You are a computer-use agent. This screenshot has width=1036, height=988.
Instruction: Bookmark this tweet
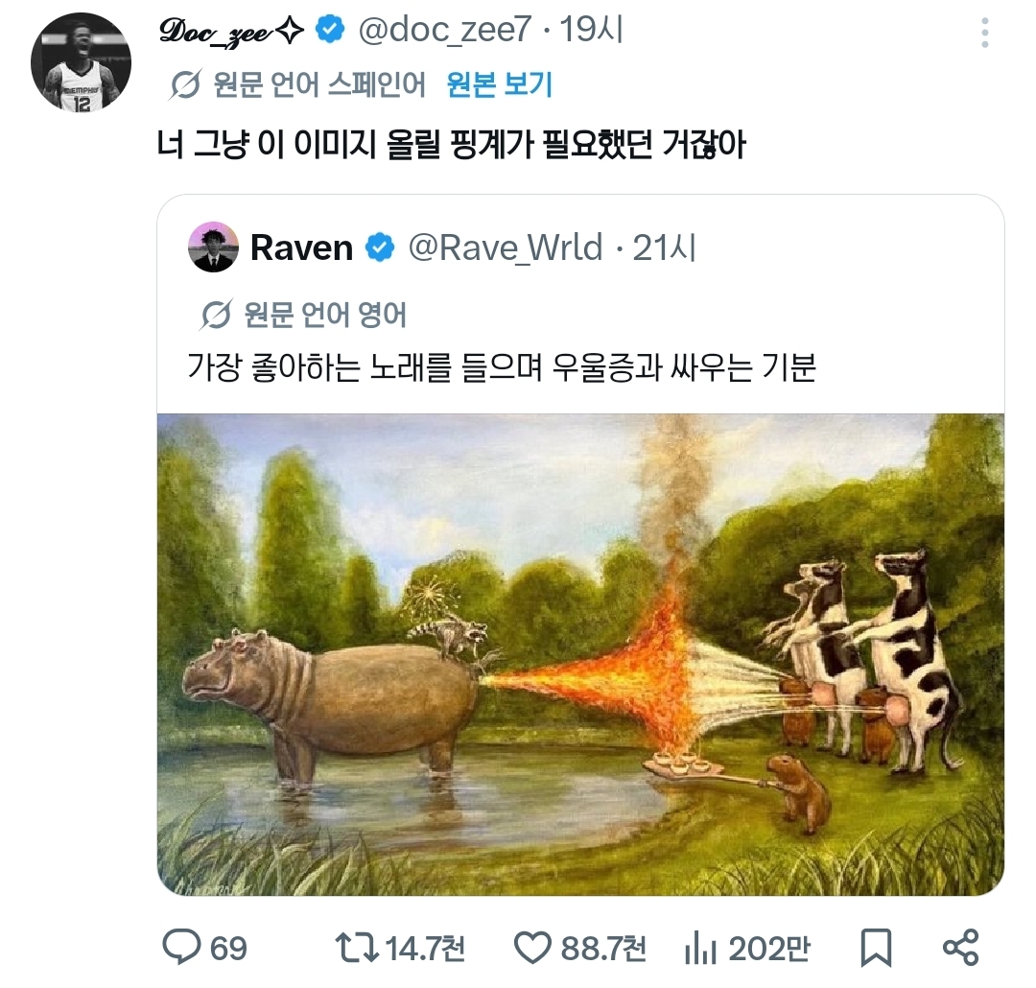[x=875, y=949]
